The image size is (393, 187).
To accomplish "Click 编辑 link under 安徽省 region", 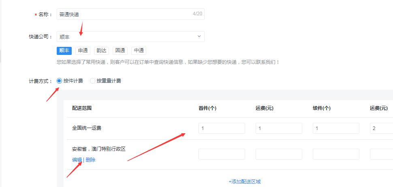I will coord(77,160).
